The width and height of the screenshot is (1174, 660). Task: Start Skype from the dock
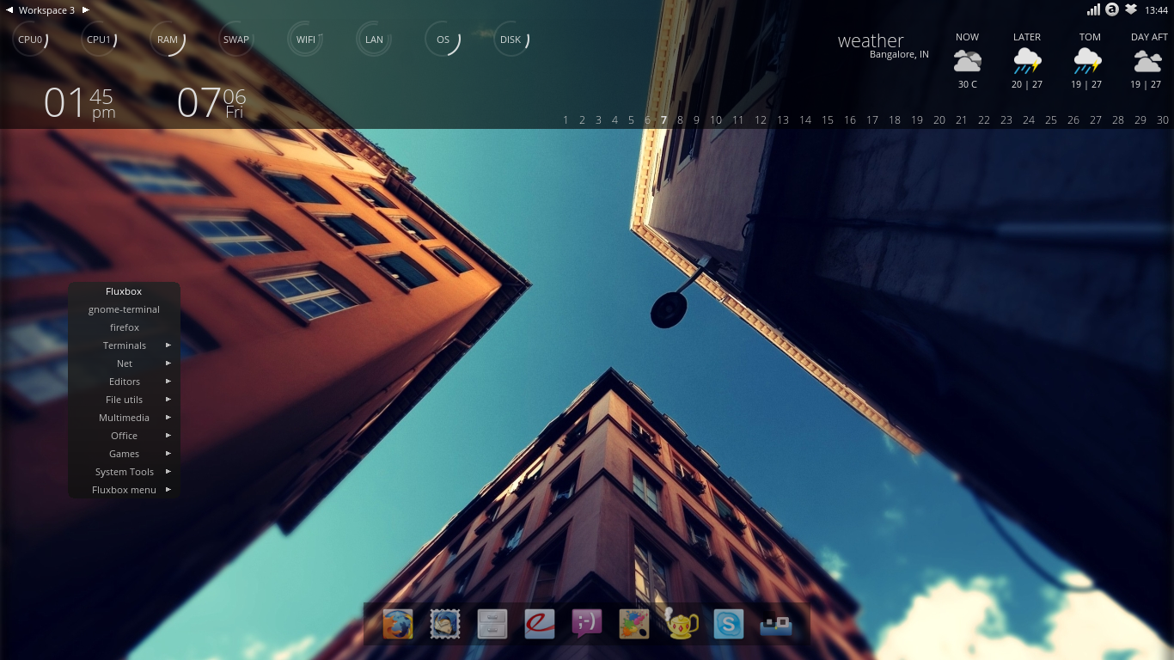tap(728, 625)
